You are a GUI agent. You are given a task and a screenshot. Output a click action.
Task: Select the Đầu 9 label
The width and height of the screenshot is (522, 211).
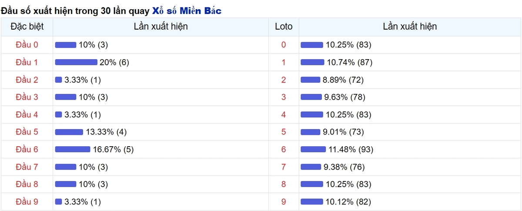pos(27,201)
